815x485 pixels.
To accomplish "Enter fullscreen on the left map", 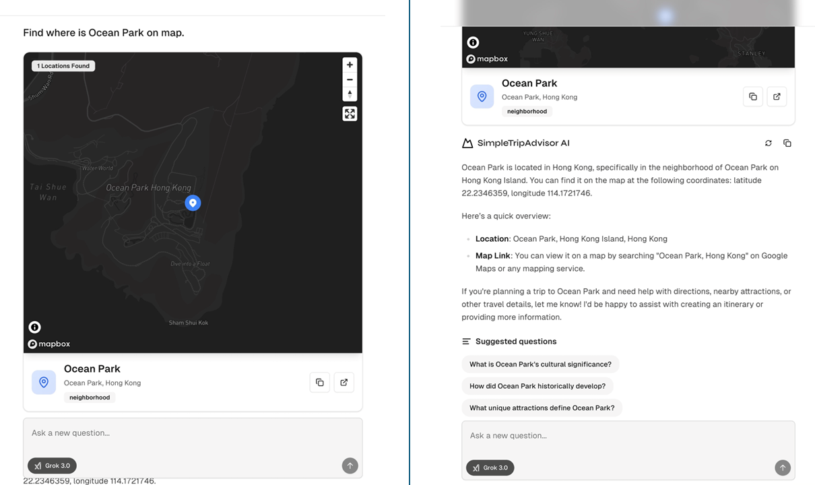I will [350, 114].
